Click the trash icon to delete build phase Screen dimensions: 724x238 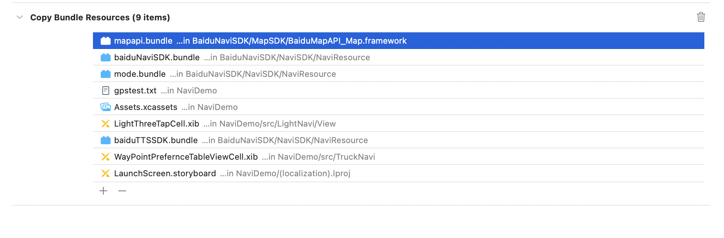click(x=701, y=17)
